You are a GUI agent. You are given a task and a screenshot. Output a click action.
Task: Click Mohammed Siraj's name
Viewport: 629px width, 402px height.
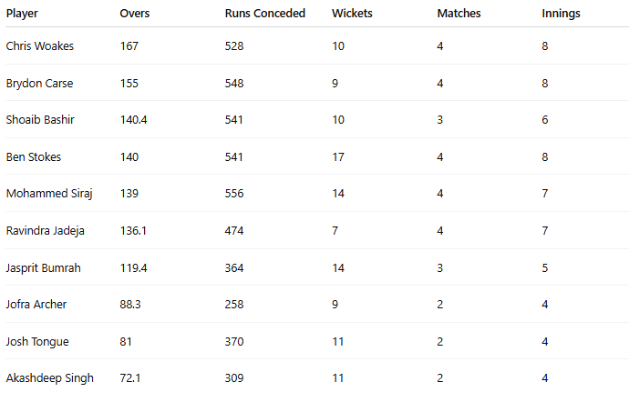(x=49, y=194)
